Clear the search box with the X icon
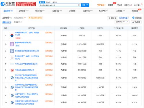The height and width of the screenshot is (108, 144). 79,5
